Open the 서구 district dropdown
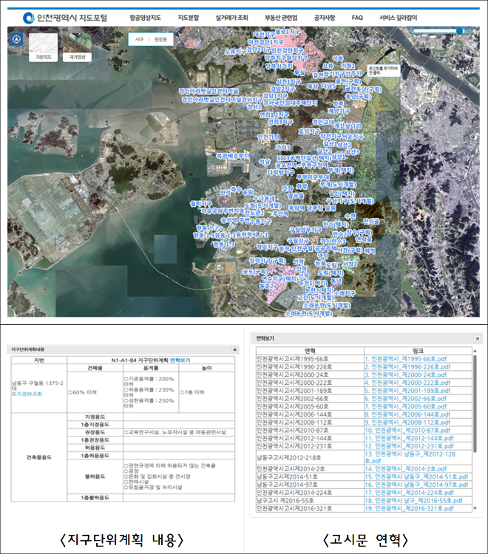Screen dimensions: 488x554 click(x=138, y=38)
